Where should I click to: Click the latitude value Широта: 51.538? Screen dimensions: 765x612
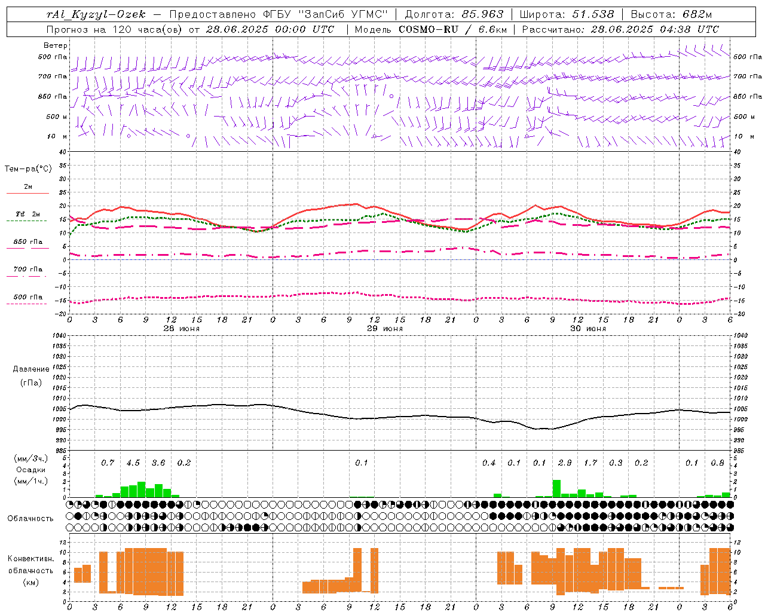point(567,14)
